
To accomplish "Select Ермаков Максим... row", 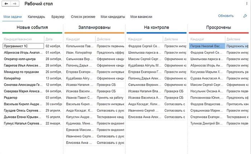I will point(94,130).
